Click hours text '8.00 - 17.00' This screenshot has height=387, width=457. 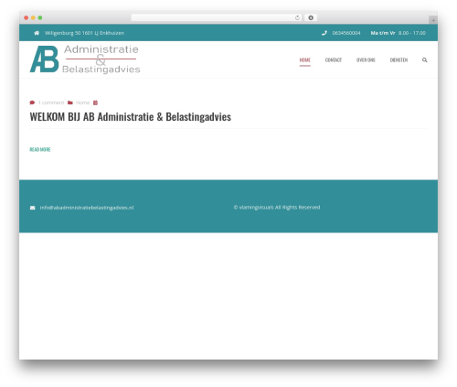[x=412, y=33]
